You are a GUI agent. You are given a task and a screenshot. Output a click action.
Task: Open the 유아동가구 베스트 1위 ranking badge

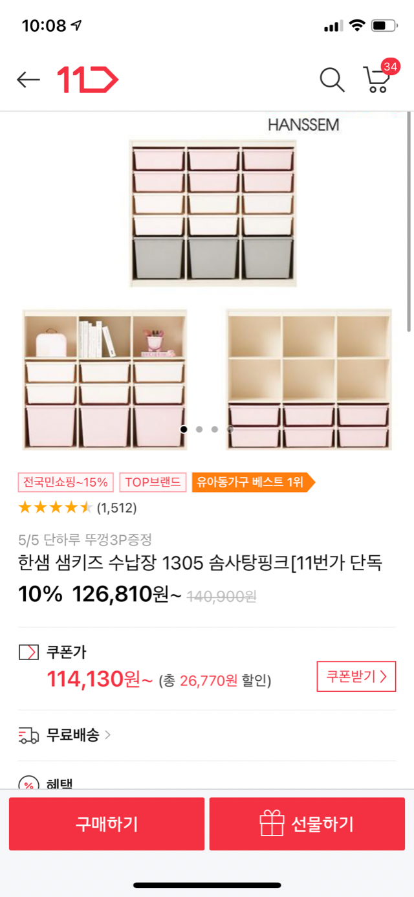pos(252,482)
